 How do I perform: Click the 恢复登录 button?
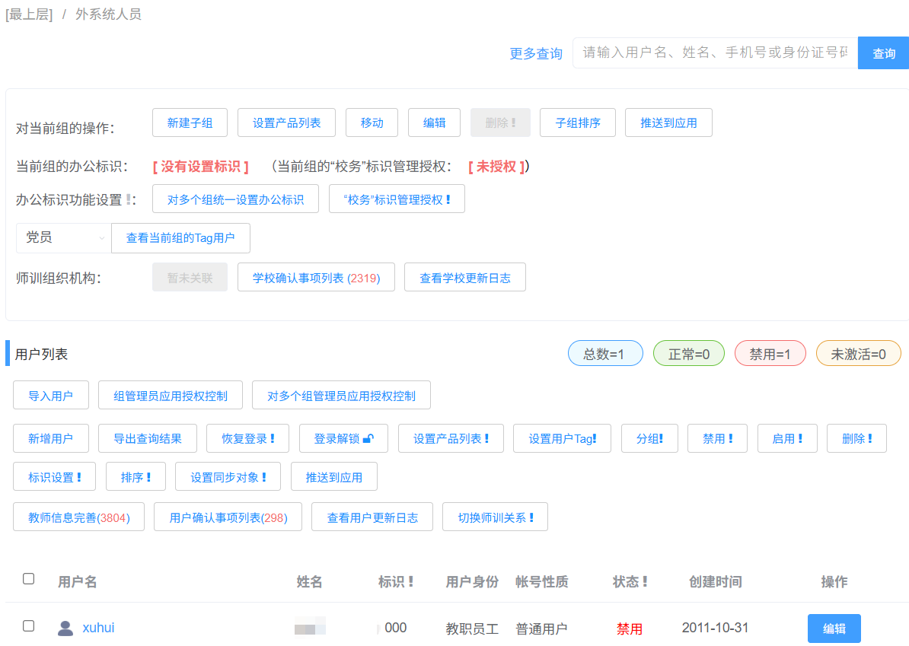(247, 438)
